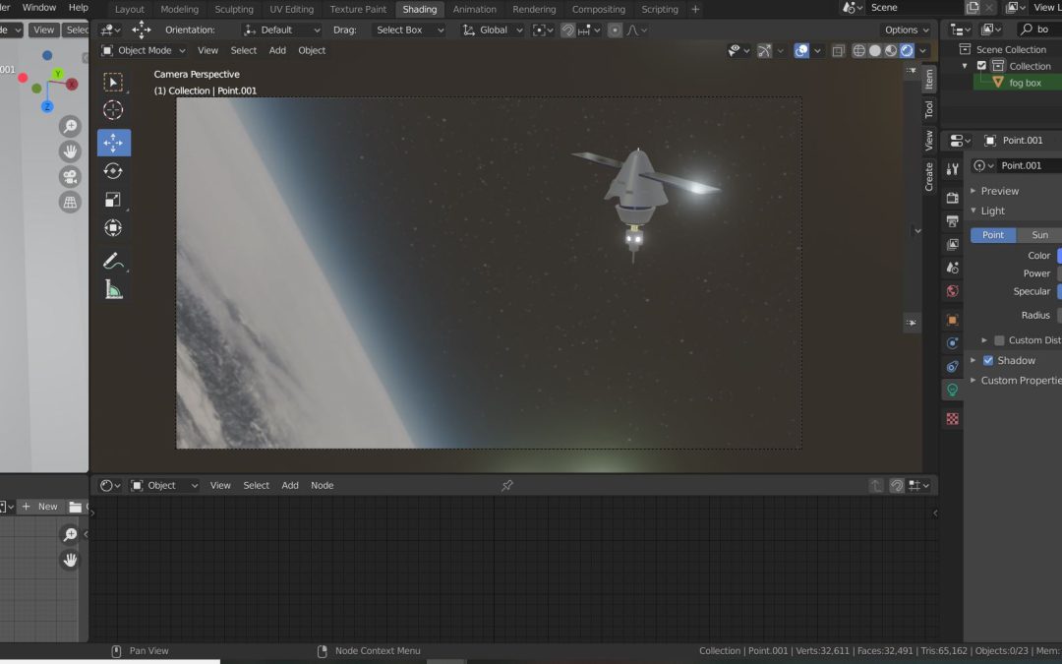This screenshot has height=664, width=1062.
Task: Collapse the Collection tree in outliner
Action: pos(965,66)
